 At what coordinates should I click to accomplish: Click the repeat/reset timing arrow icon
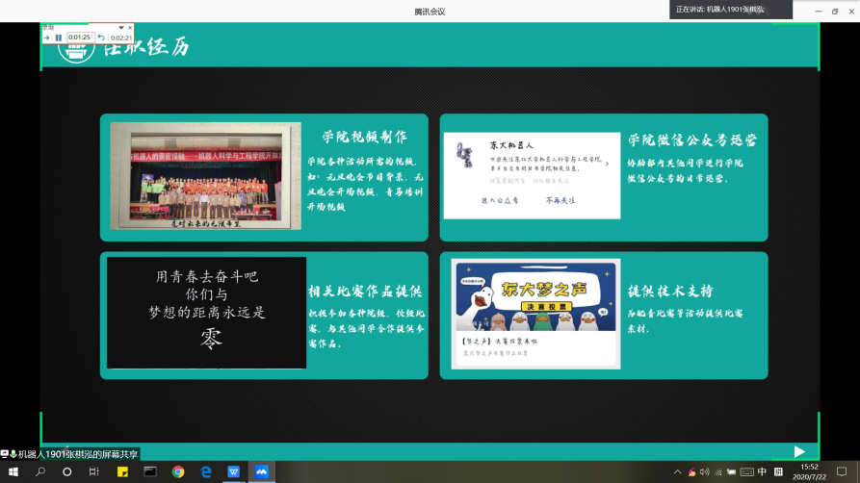[x=101, y=38]
